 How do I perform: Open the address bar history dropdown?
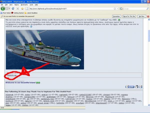(x=117, y=9)
